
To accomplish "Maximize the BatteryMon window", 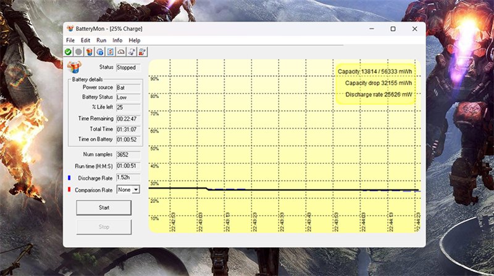I will [x=393, y=28].
